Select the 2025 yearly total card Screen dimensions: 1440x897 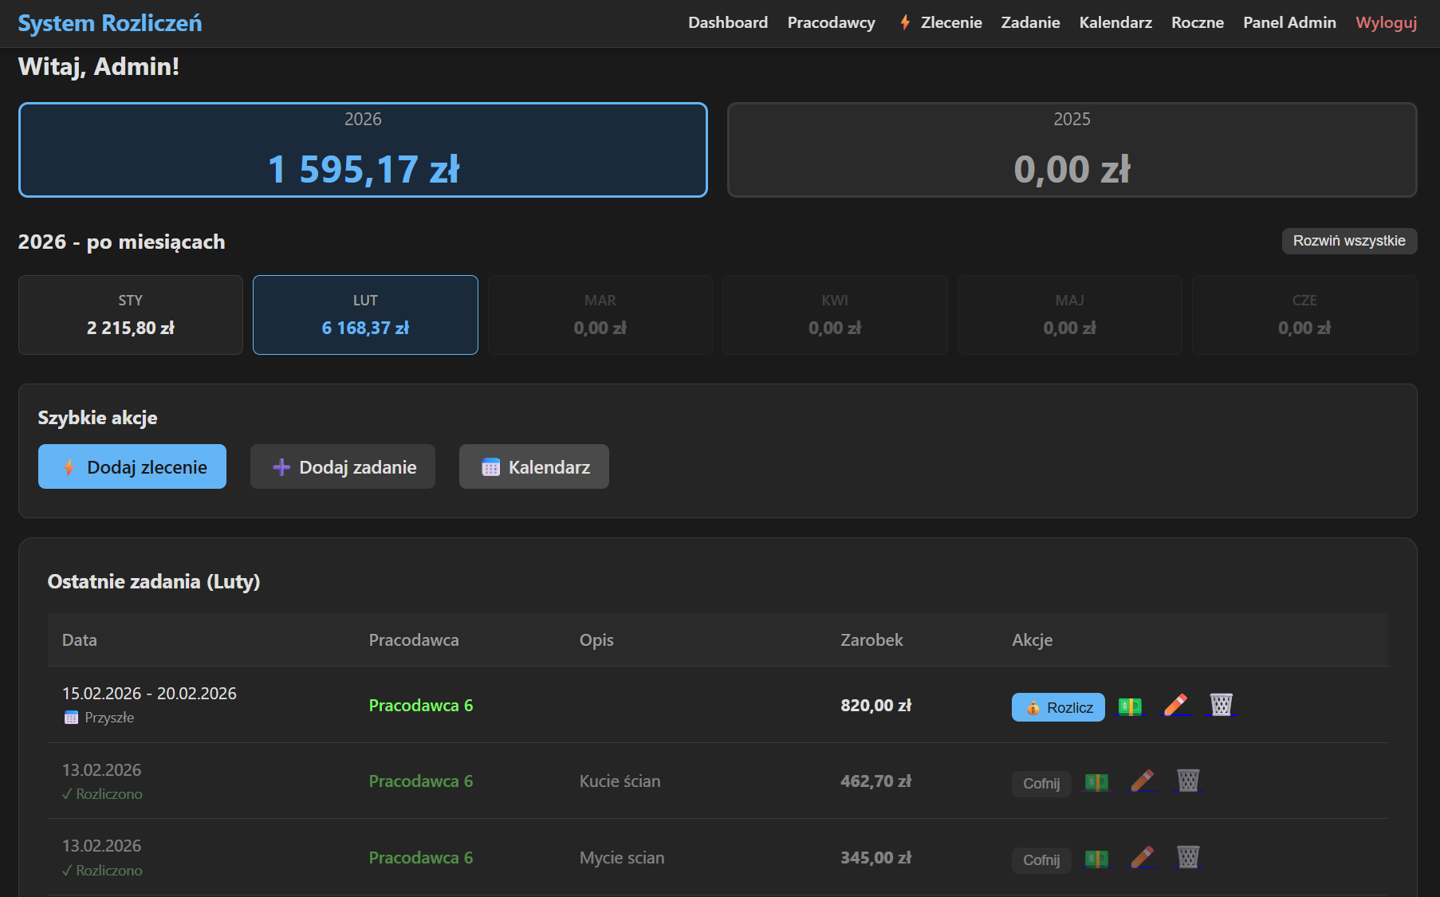1071,150
